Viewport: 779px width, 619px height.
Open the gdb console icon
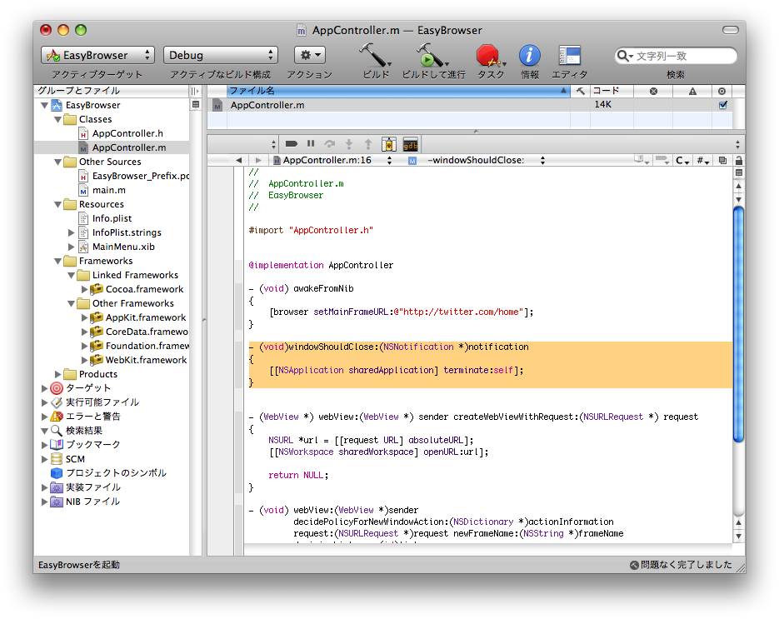point(411,144)
